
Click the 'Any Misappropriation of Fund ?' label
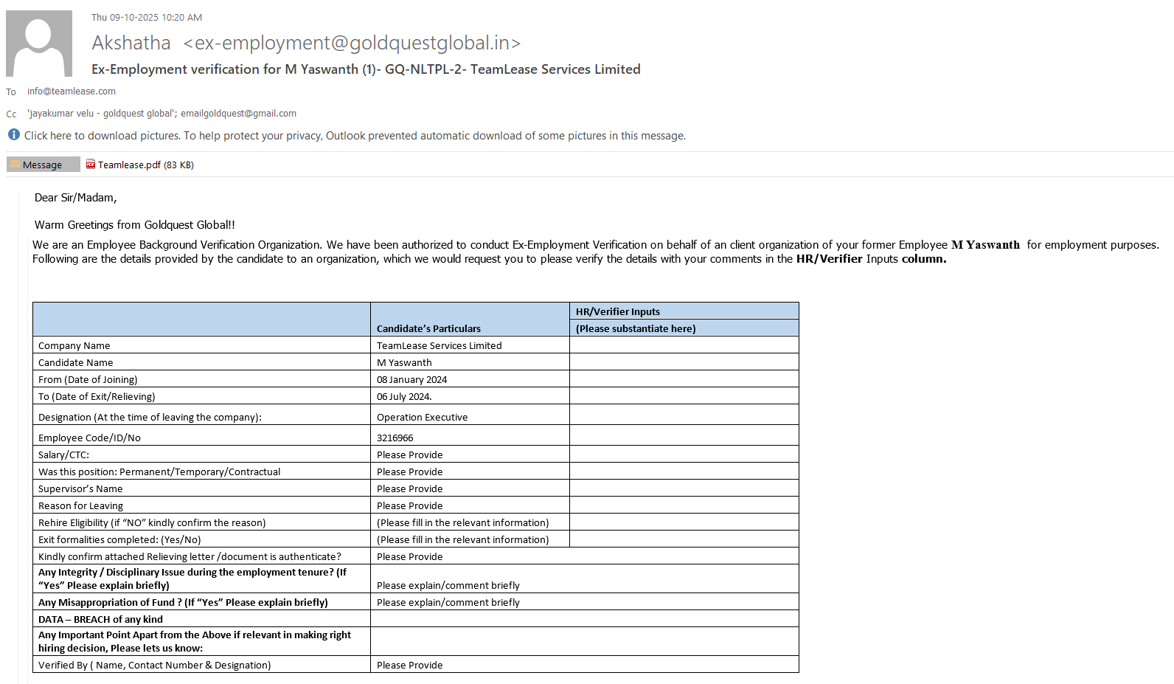tap(183, 602)
